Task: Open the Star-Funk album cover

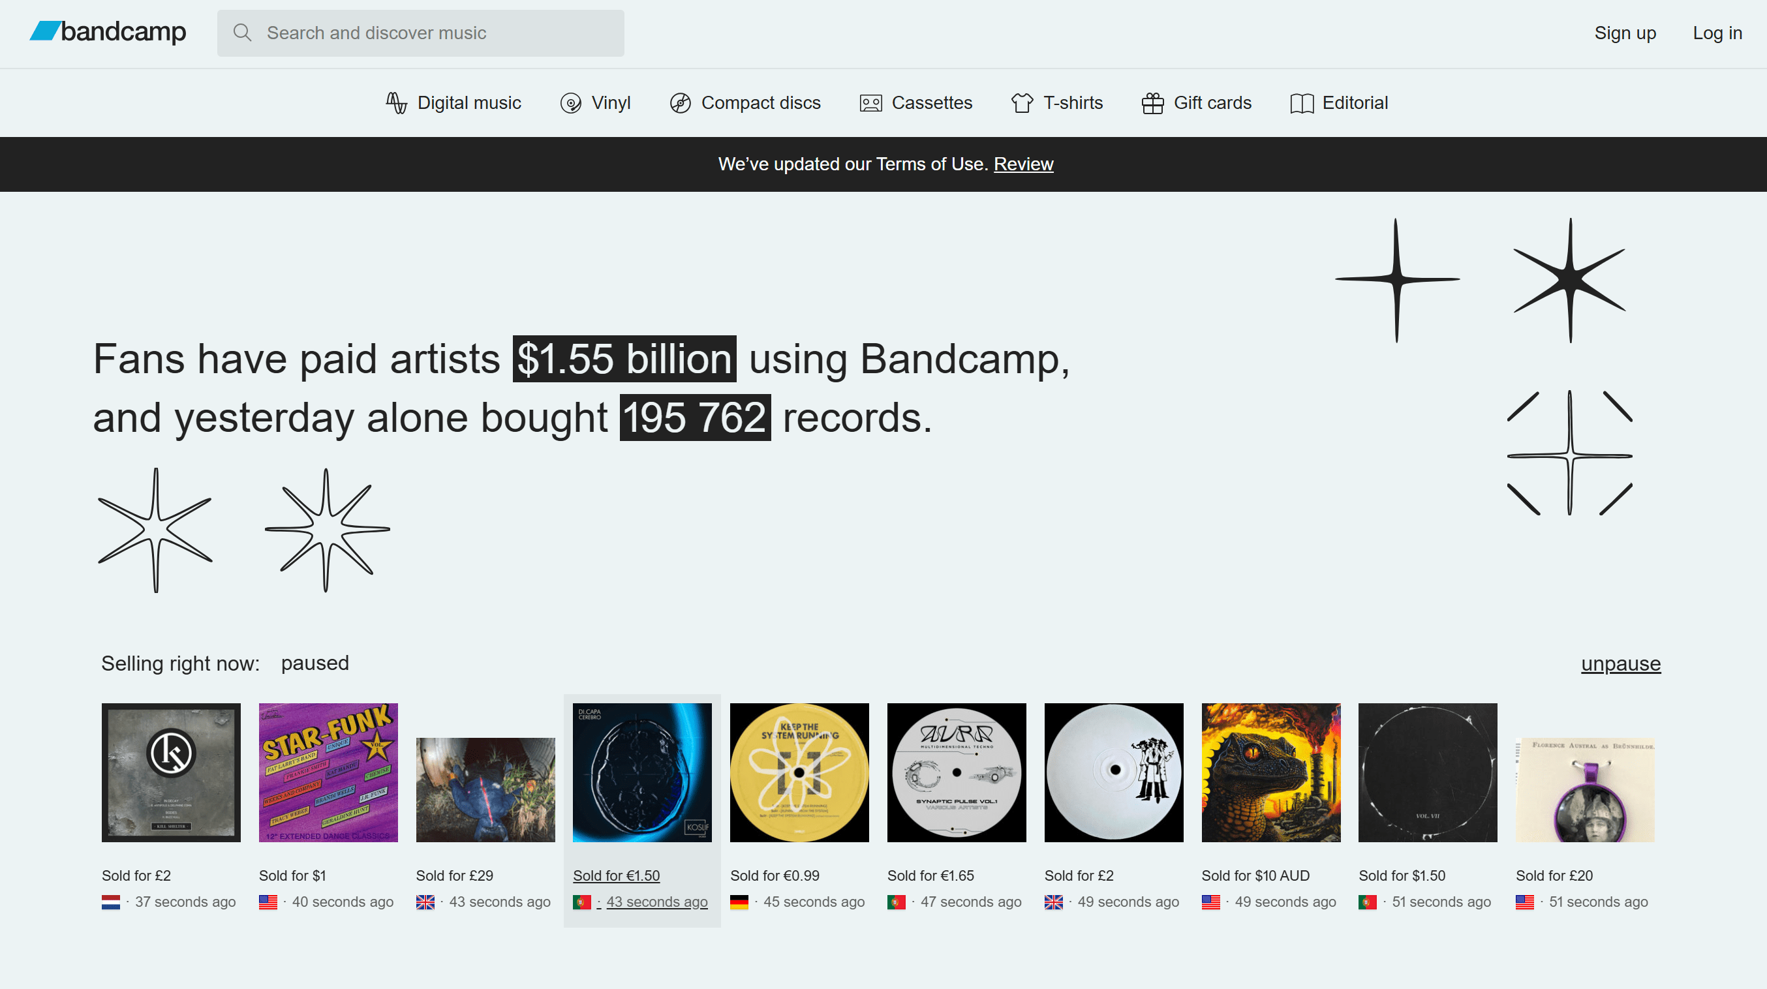Action: (328, 772)
